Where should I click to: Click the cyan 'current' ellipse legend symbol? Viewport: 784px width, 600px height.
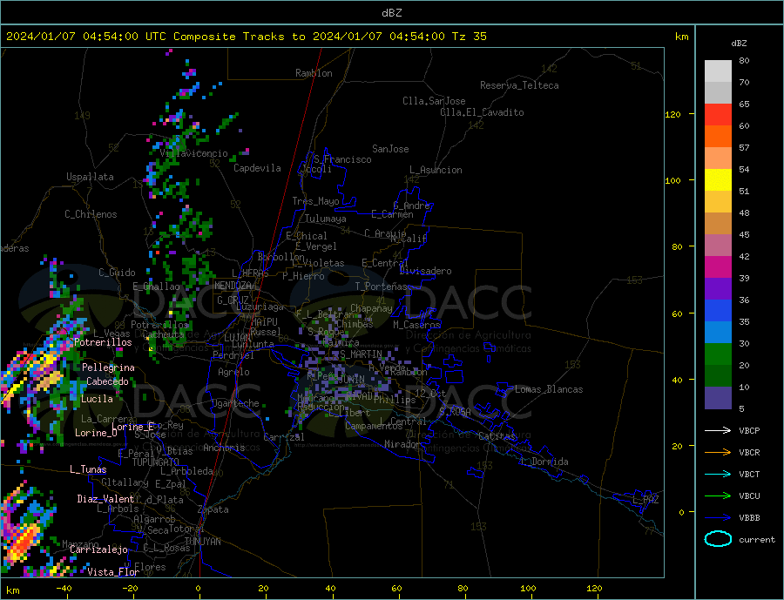pyautogui.click(x=718, y=539)
